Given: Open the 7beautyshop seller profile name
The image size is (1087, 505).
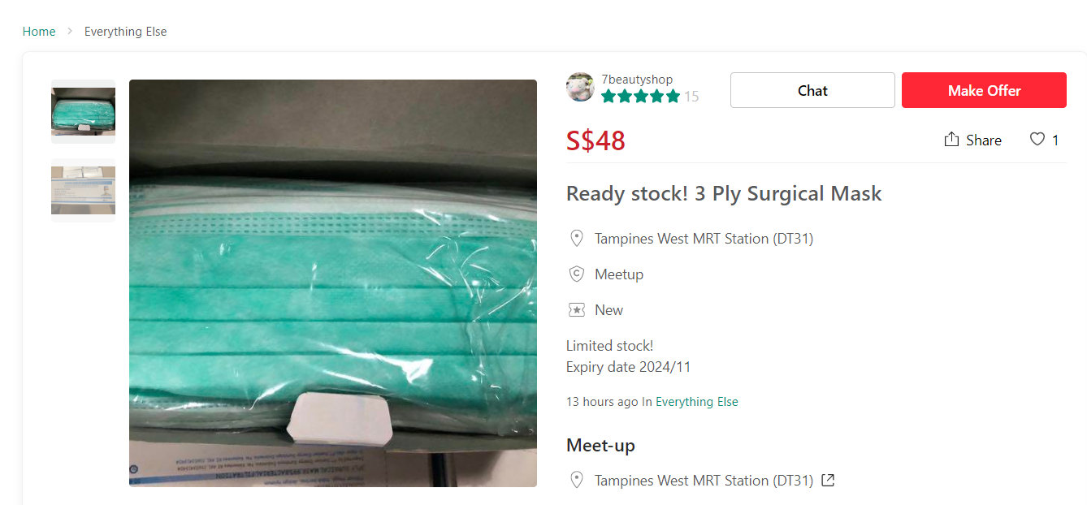Looking at the screenshot, I should click(637, 80).
